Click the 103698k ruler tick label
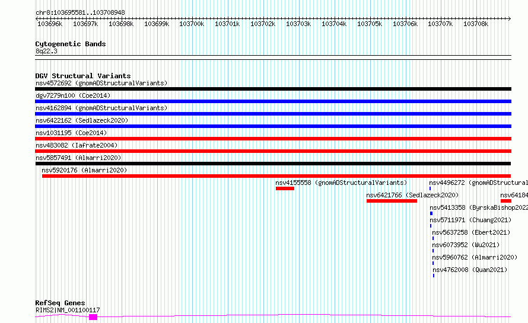This screenshot has height=323, width=528. [121, 24]
